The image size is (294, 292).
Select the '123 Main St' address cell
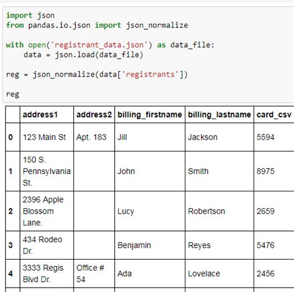pyautogui.click(x=47, y=137)
